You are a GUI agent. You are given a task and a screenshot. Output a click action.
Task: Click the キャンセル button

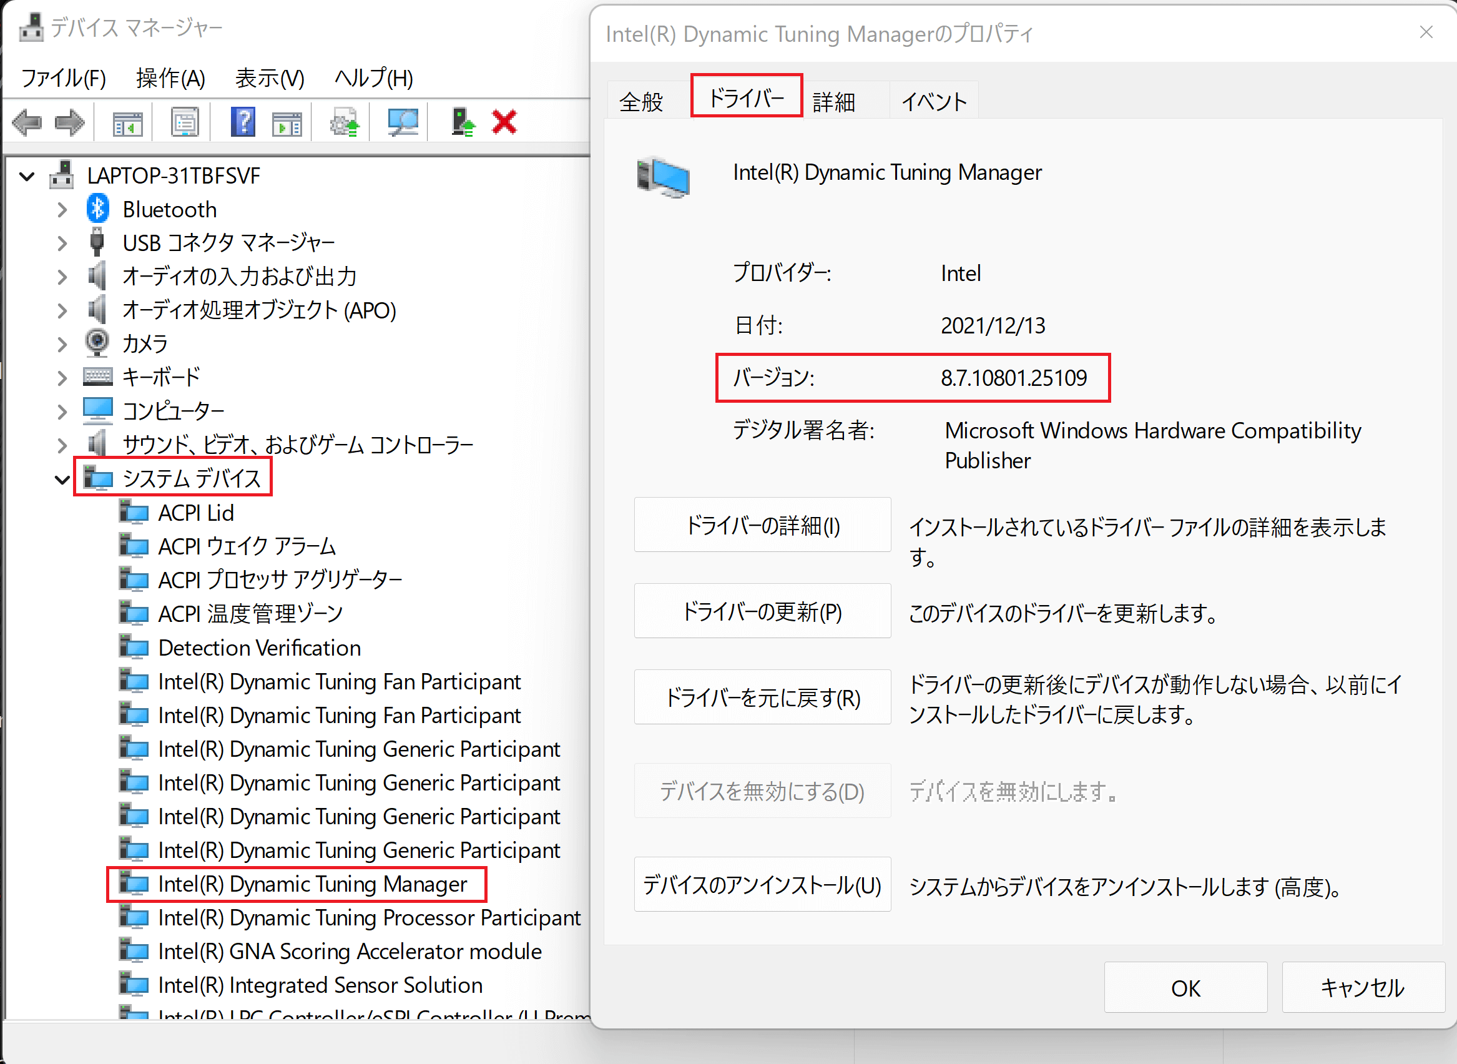click(1363, 987)
